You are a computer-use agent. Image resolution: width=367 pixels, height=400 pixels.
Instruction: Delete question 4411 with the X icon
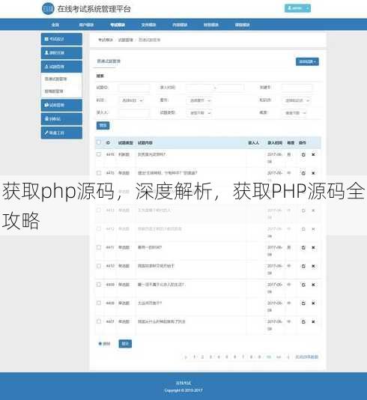click(x=313, y=247)
